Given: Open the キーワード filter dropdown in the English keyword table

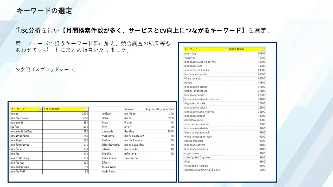Looking at the screenshot, I should [x=227, y=49].
